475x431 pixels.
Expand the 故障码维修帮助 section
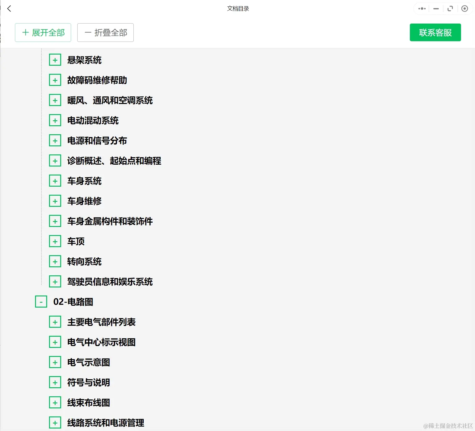click(55, 80)
